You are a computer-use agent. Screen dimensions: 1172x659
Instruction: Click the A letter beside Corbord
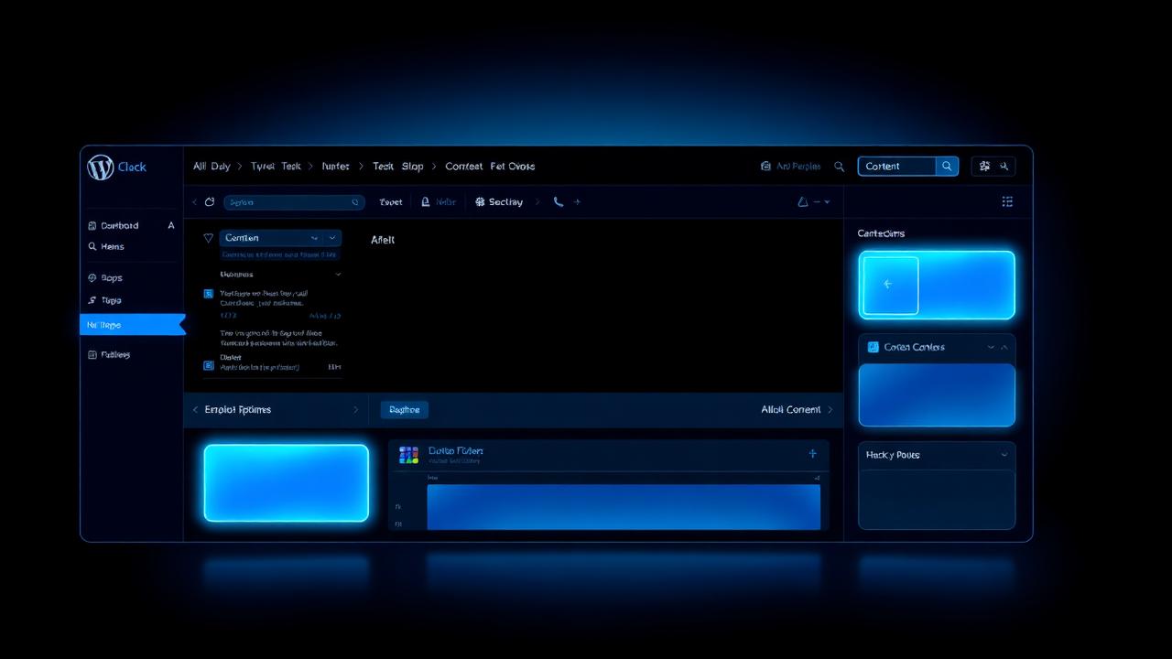(x=170, y=225)
